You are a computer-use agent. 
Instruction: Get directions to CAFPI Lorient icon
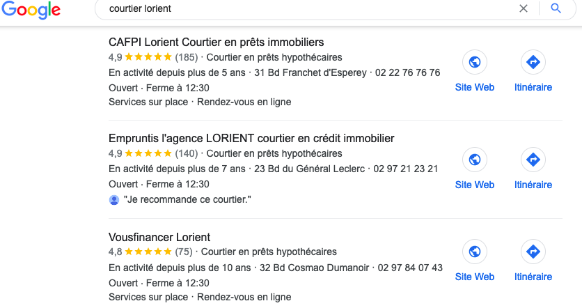(533, 63)
